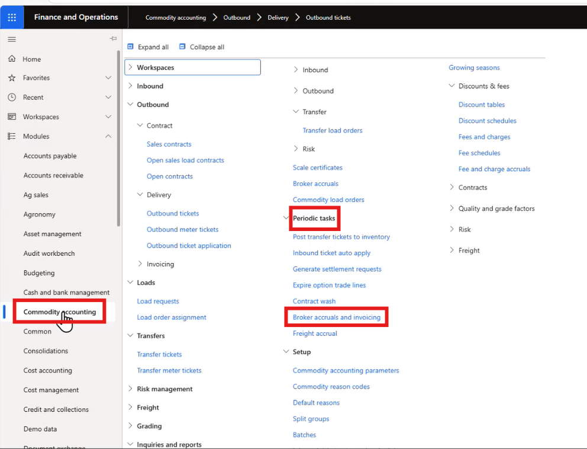Image resolution: width=587 pixels, height=449 pixels.
Task: Open the Generate settlement requests link
Action: [337, 269]
